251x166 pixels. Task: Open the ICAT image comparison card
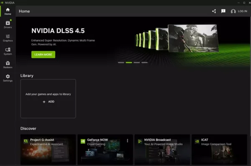219,150
